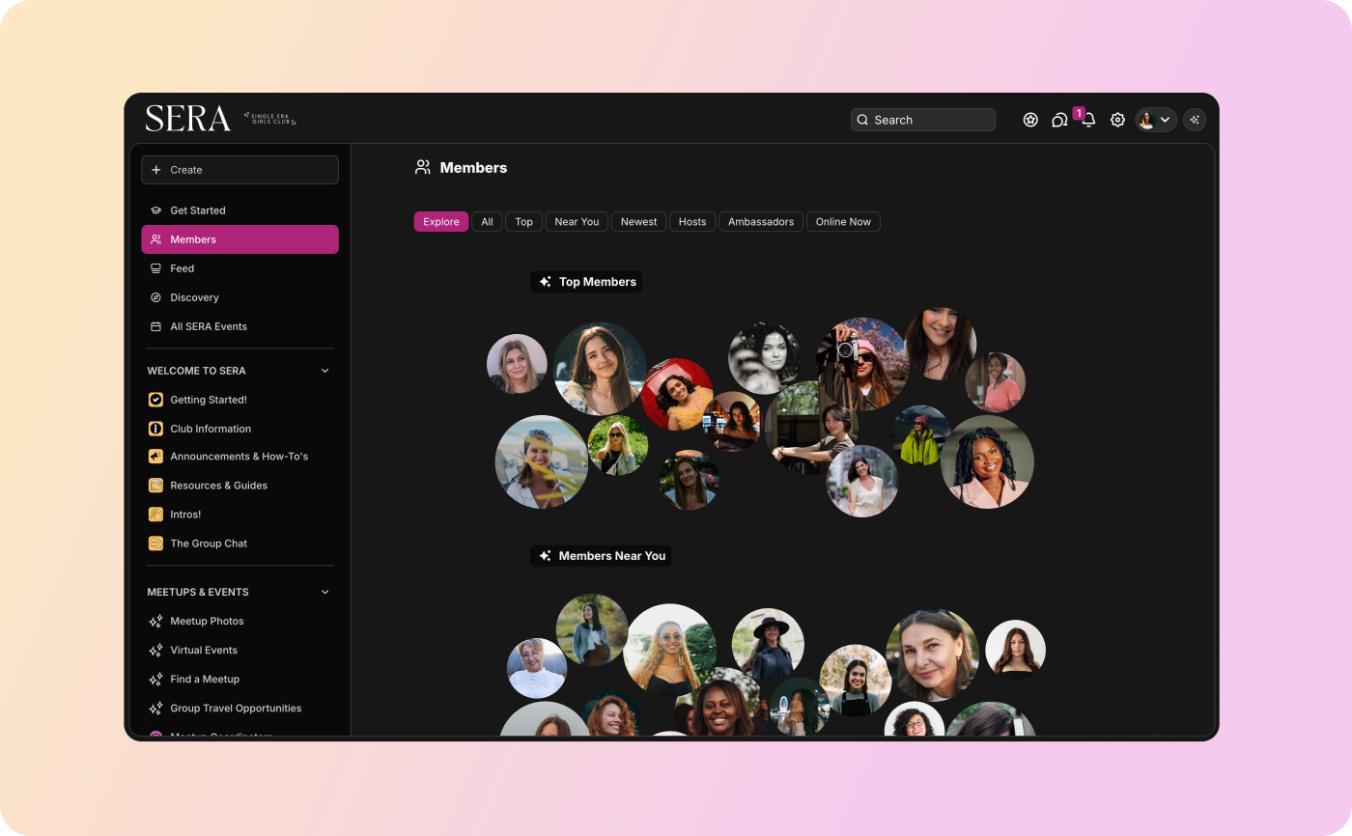Click the Virtual Events sparkle icon
Screen dimensions: 1352x836
pyautogui.click(x=155, y=650)
